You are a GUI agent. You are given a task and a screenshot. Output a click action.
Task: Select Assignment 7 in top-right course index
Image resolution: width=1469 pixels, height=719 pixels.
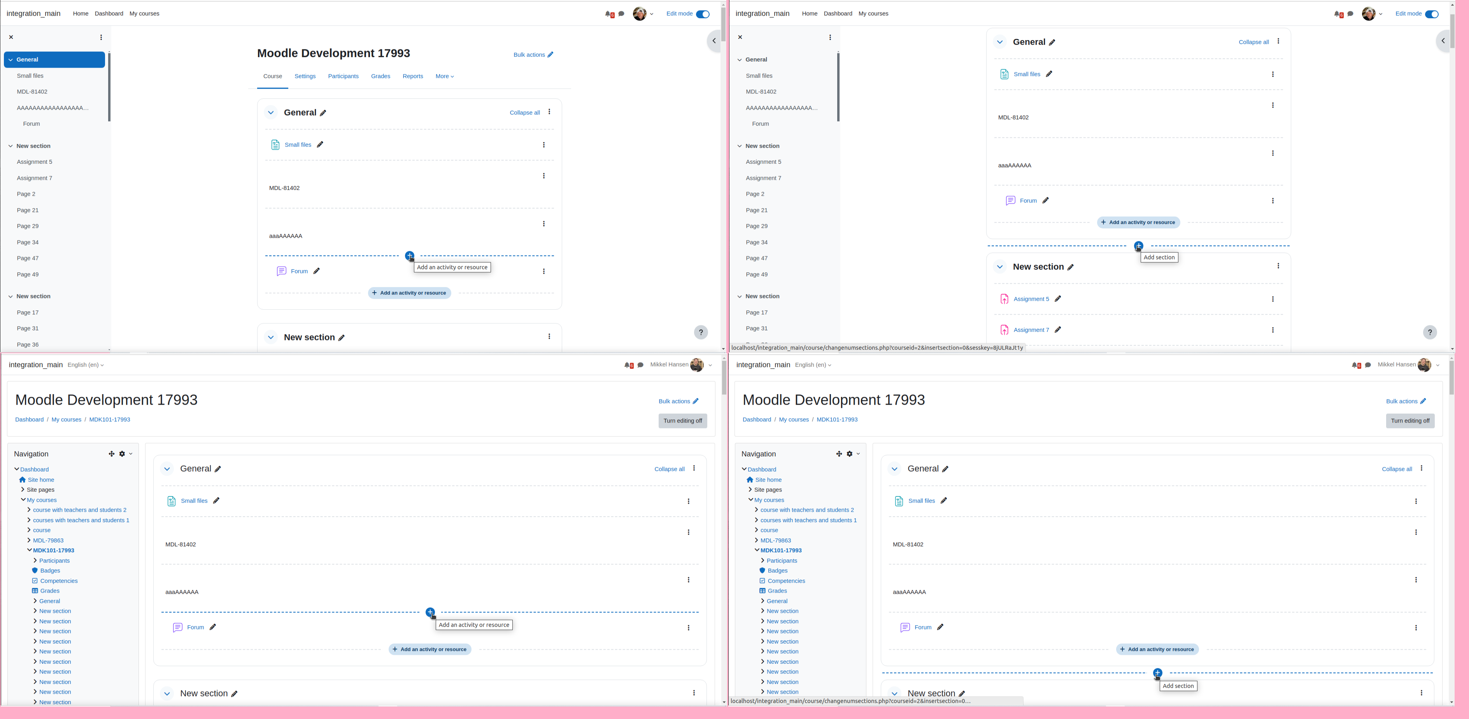(764, 179)
